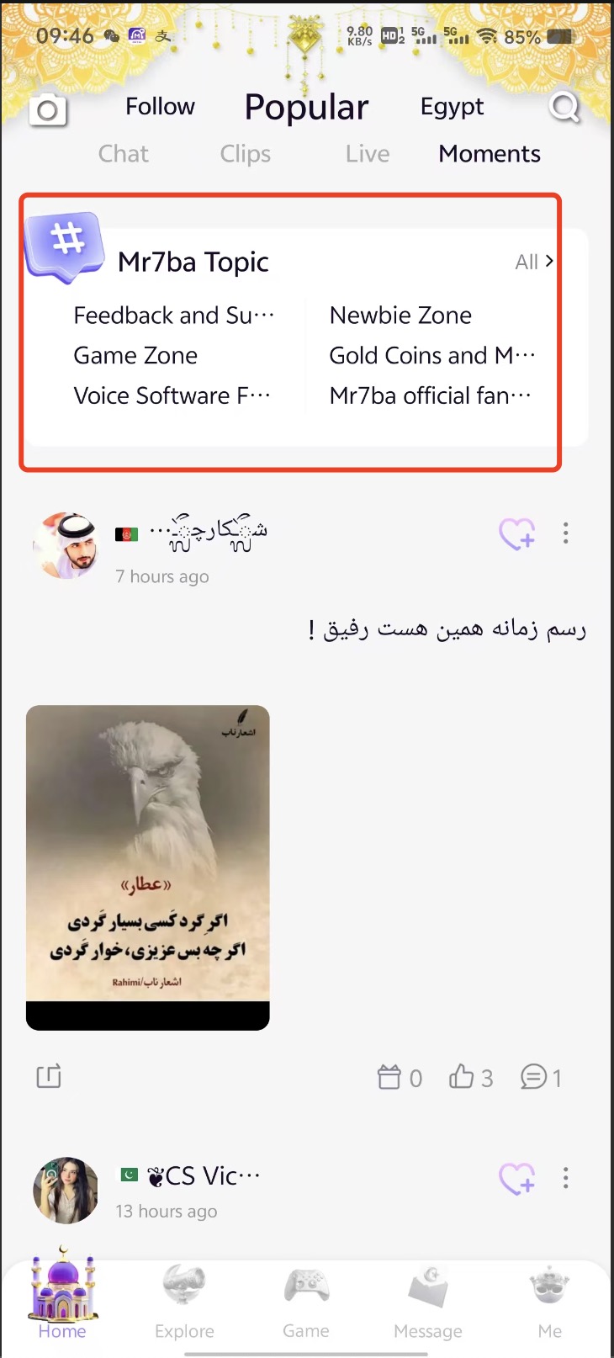
Task: View the eagle poem image thumbnail
Action: (x=148, y=867)
